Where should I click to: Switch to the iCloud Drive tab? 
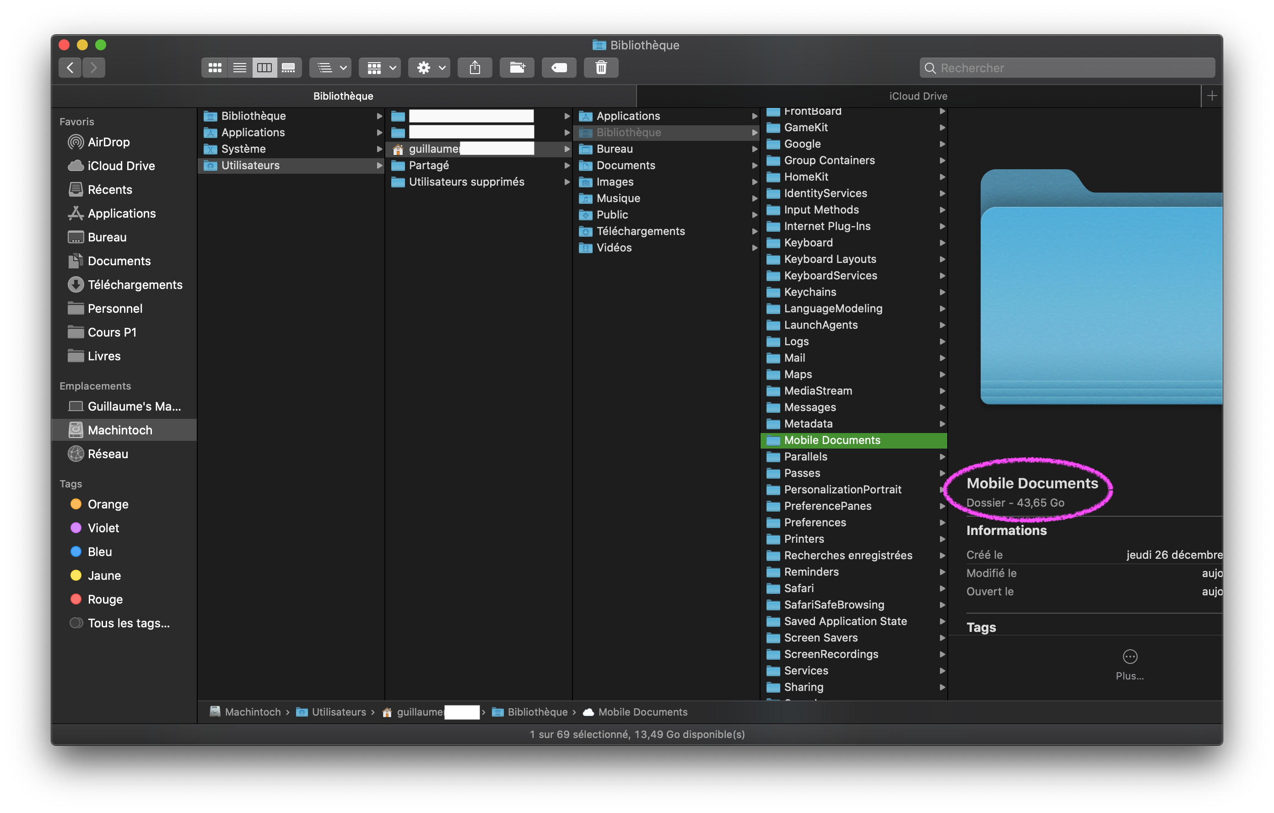(x=918, y=96)
